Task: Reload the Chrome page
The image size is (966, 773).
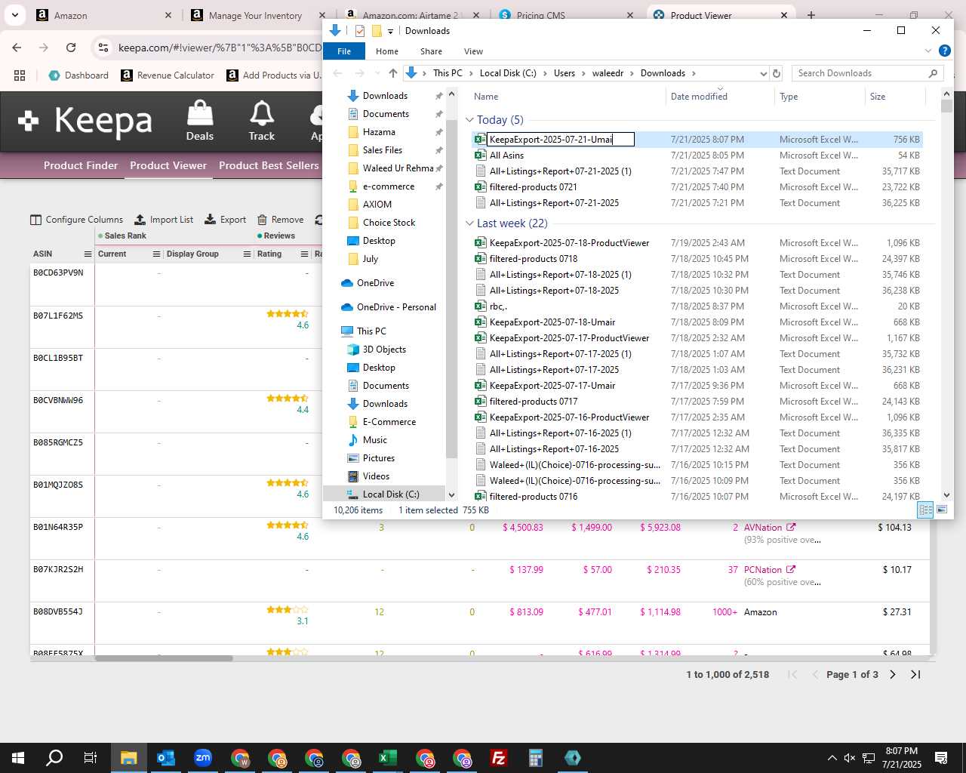Action: 71,48
